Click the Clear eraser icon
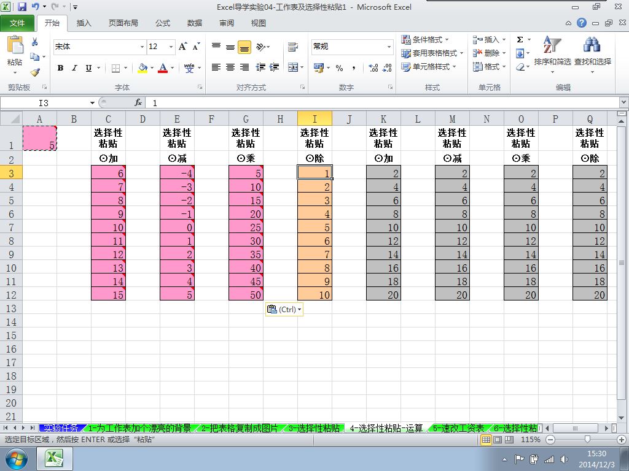This screenshot has width=629, height=471. [x=520, y=67]
